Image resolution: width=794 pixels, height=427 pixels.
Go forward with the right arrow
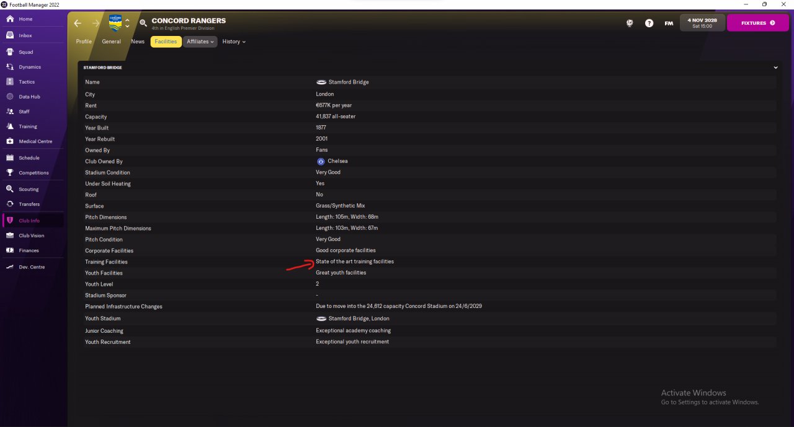tap(96, 23)
